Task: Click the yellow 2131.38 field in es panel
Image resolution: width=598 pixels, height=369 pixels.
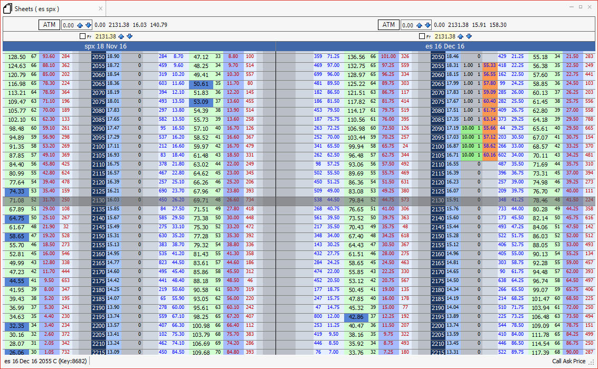Action: 445,36
